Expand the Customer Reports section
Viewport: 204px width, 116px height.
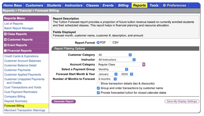(6, 40)
